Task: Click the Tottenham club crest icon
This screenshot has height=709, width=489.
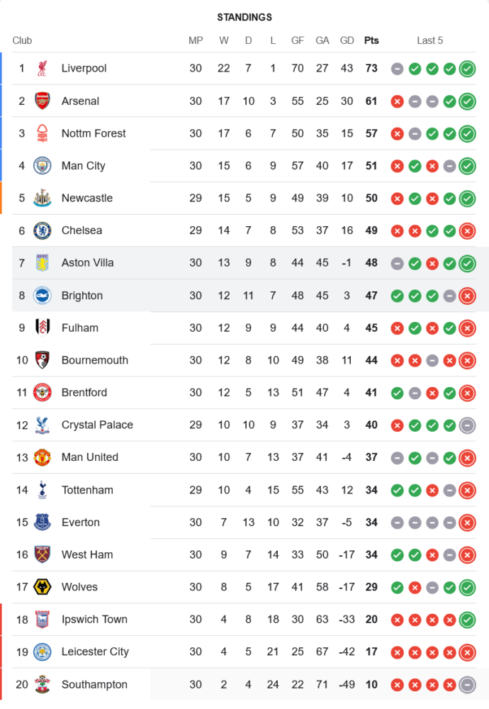Action: point(43,490)
